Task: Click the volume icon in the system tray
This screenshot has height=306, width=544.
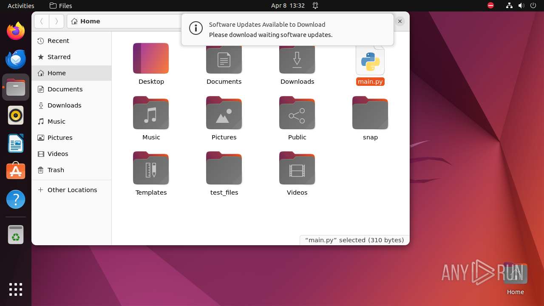Action: [521, 6]
